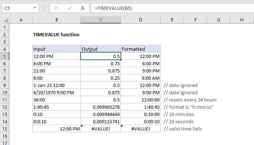
Task: Select output cell 0.006944444
Action: tap(101, 115)
